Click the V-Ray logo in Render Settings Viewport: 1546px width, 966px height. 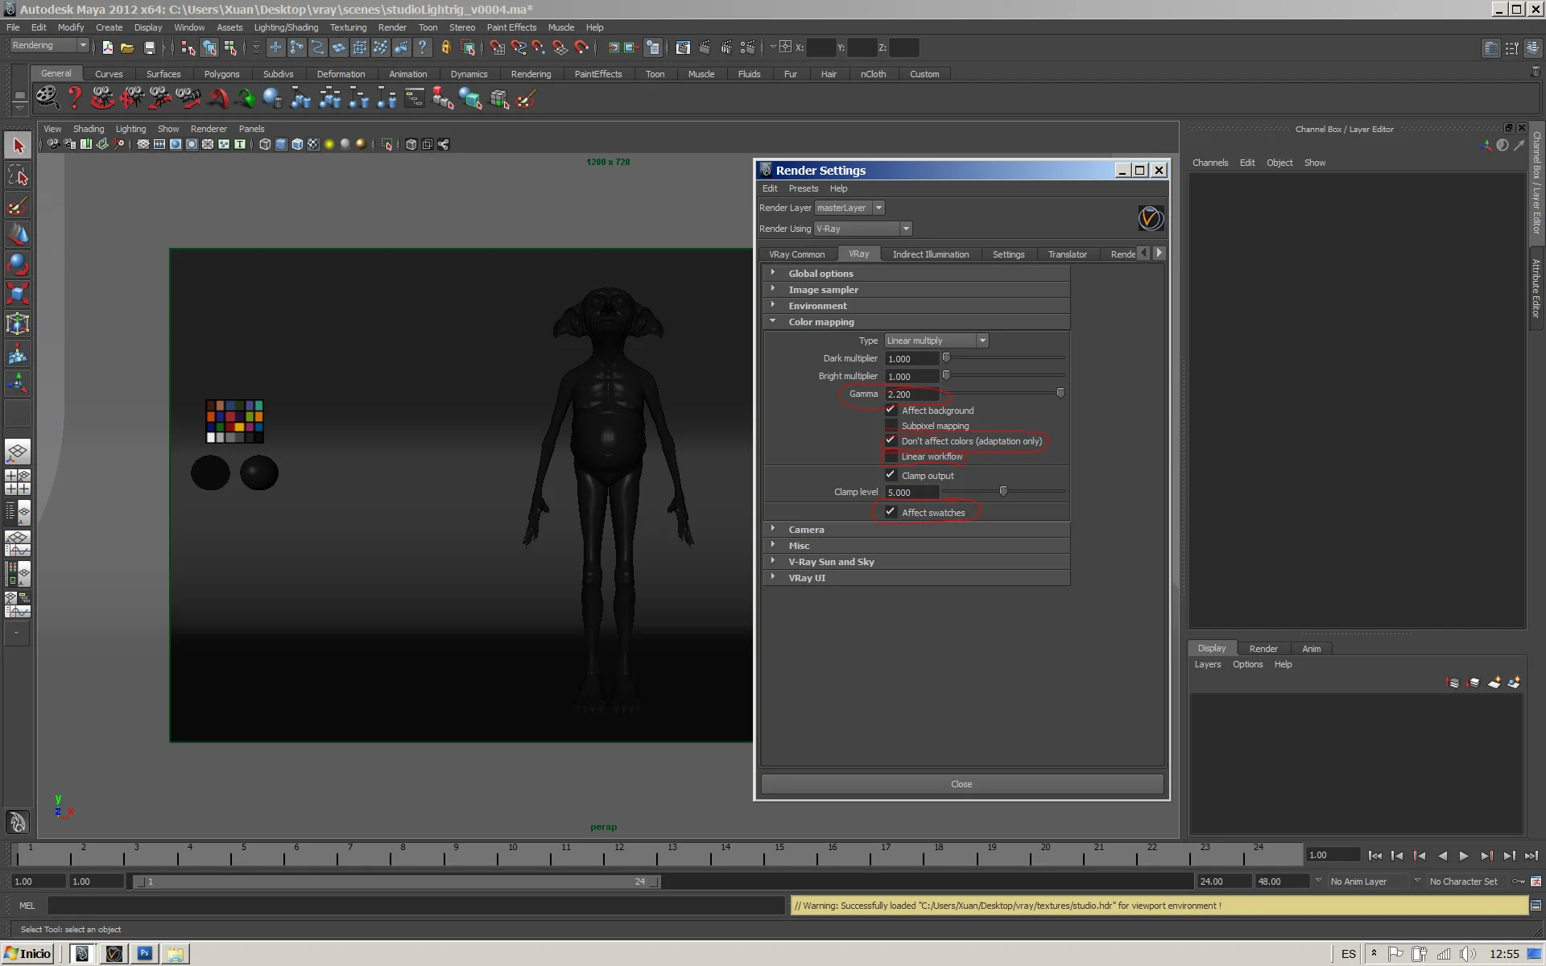click(x=1151, y=218)
